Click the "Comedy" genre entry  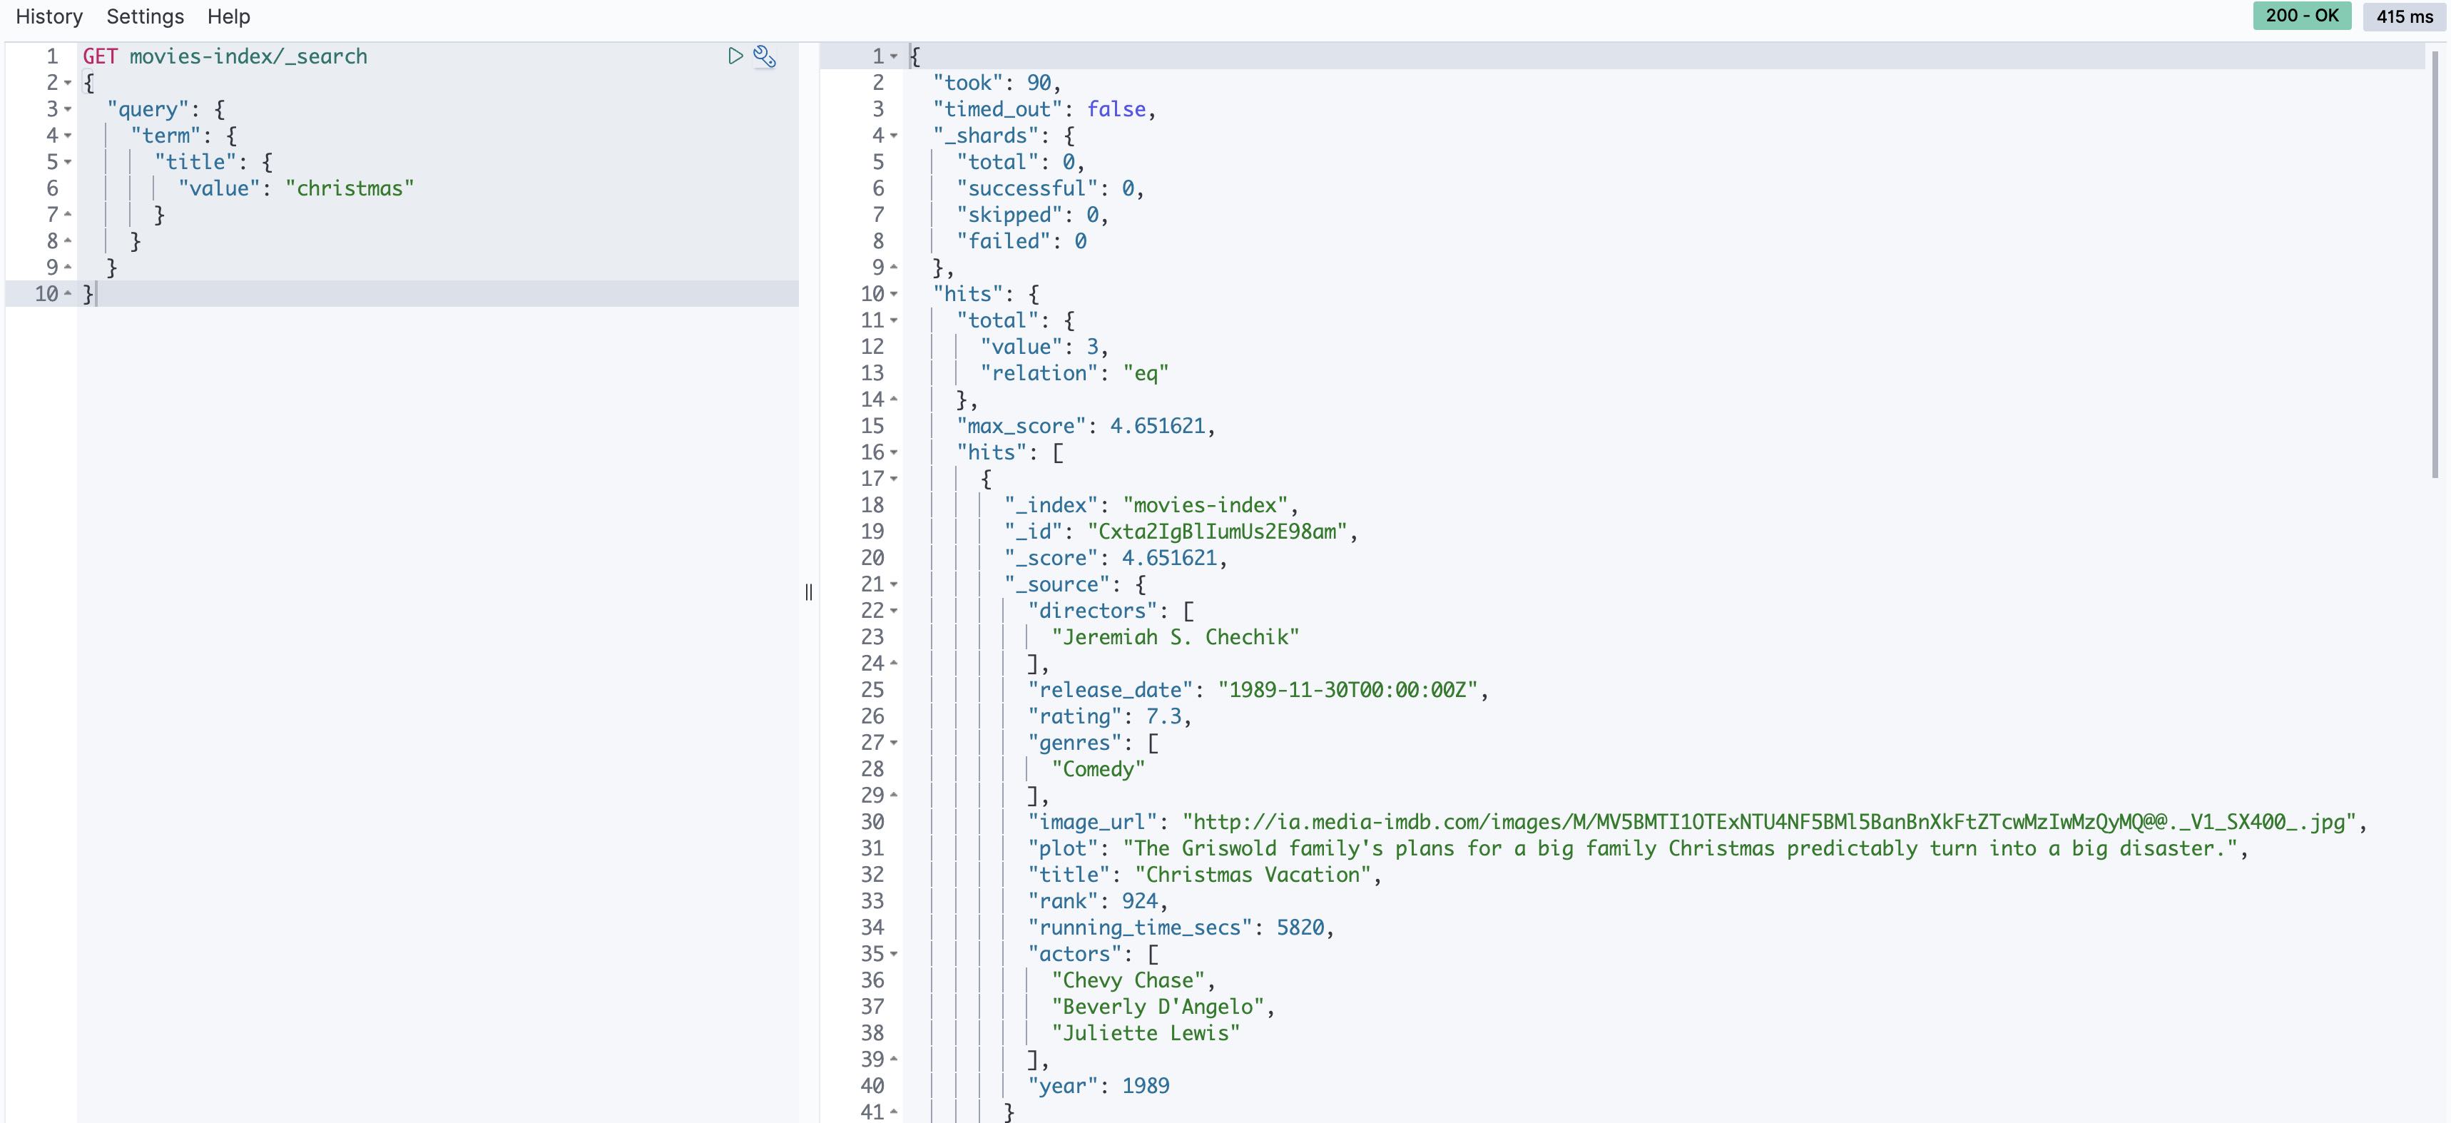point(1098,769)
